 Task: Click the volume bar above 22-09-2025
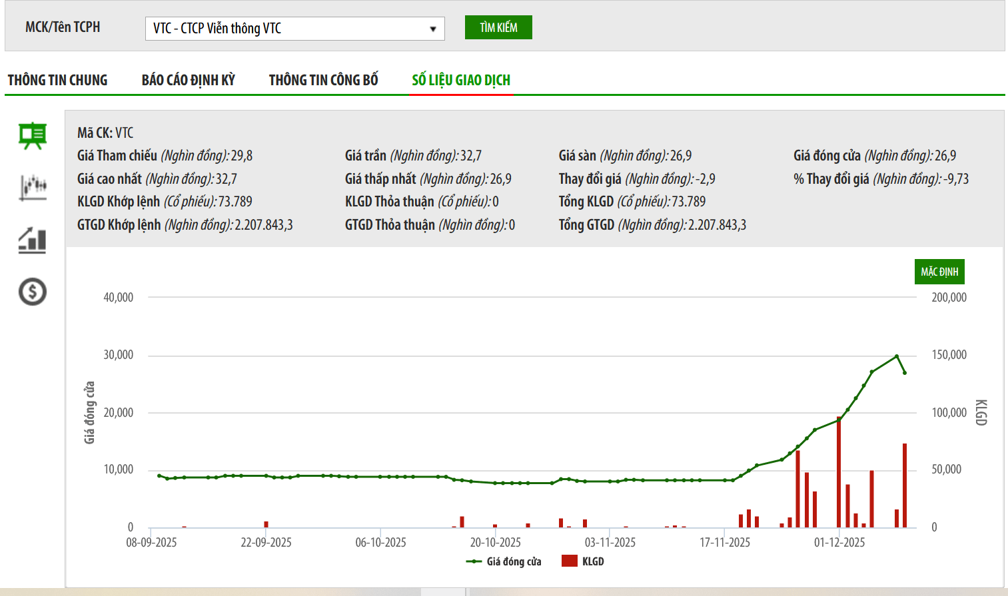[266, 524]
